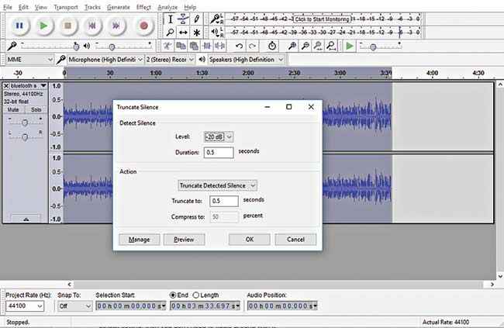504x328 pixels.
Task: Open the Analyze menu
Action: pyautogui.click(x=167, y=7)
